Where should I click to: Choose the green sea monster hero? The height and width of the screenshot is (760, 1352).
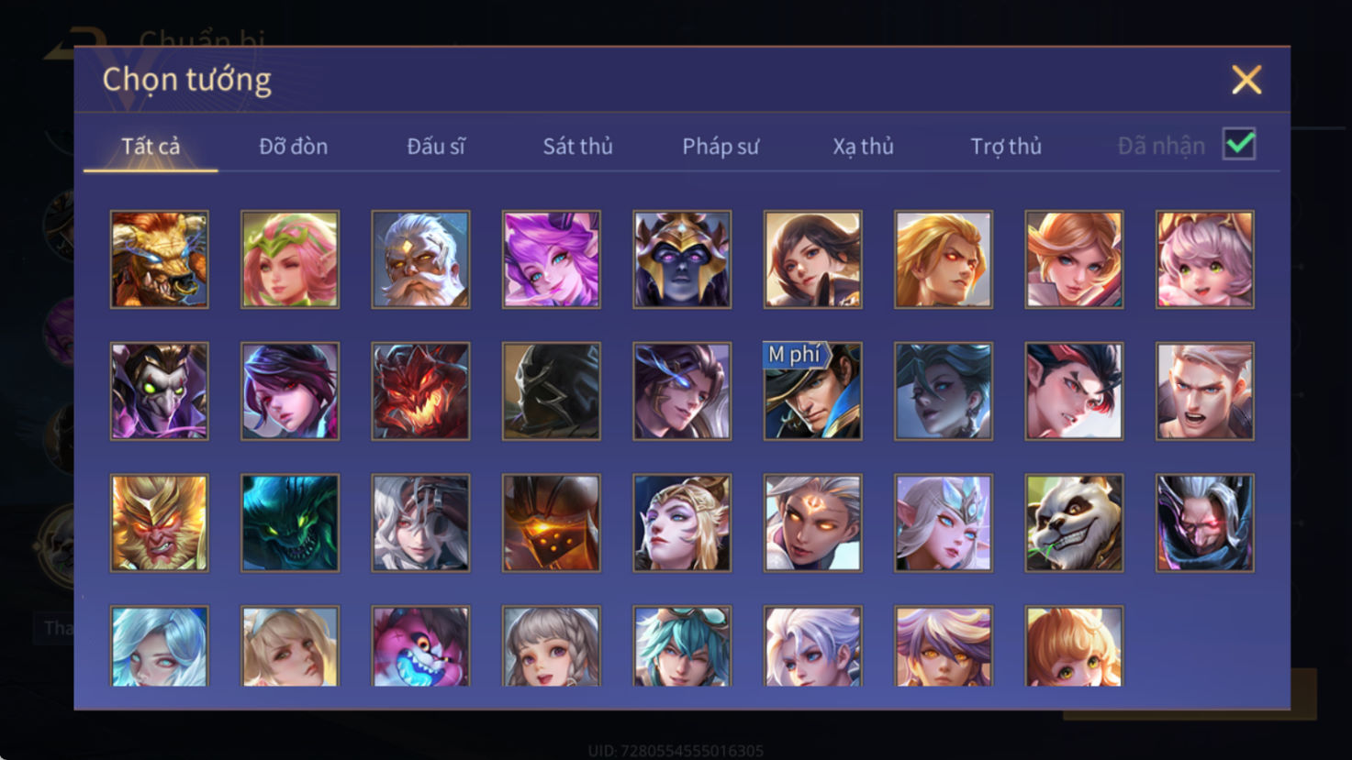pyautogui.click(x=290, y=523)
